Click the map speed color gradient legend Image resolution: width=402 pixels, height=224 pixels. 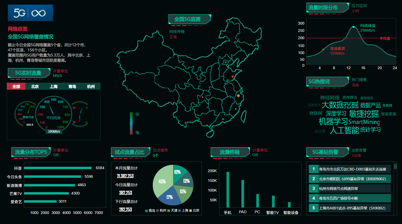[131, 123]
